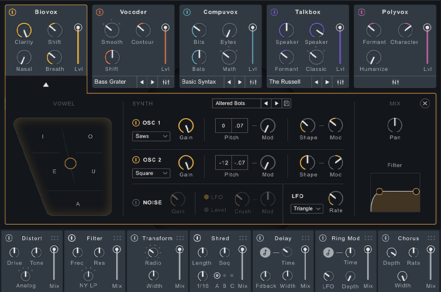Open Vocoder advanced settings sliders icon
The width and height of the screenshot is (441, 292).
pyautogui.click(x=166, y=82)
